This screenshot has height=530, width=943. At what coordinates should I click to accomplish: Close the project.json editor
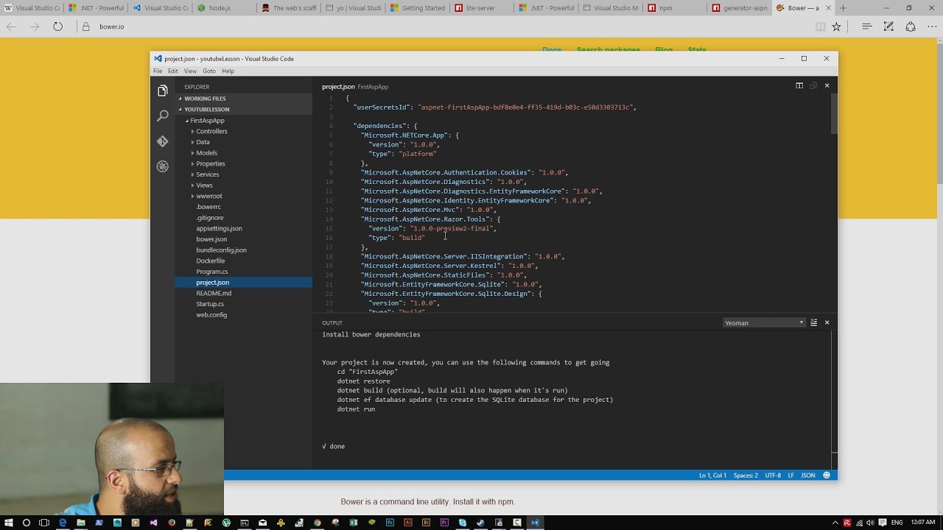click(827, 85)
